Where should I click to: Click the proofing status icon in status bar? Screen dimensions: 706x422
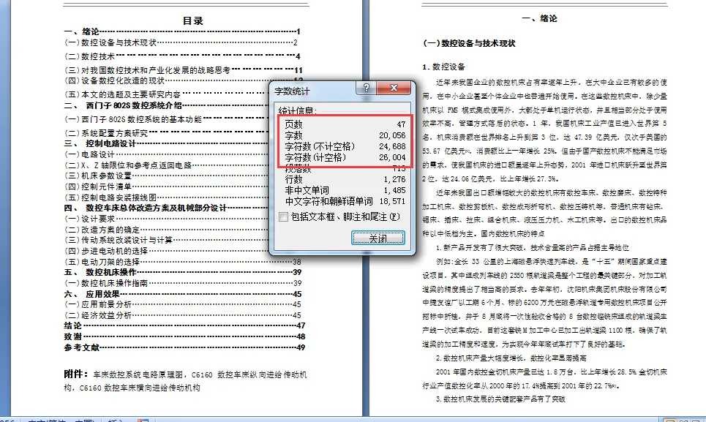(144, 419)
